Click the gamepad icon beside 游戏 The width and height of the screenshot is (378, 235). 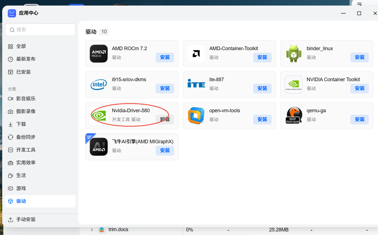coord(11,188)
